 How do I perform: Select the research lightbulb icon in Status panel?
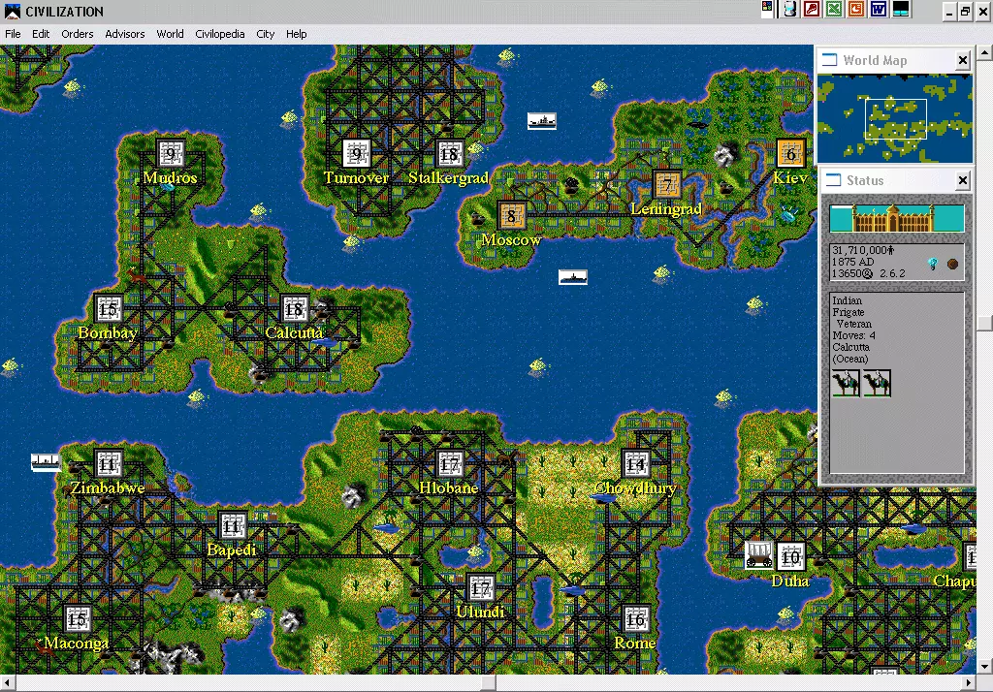[932, 263]
